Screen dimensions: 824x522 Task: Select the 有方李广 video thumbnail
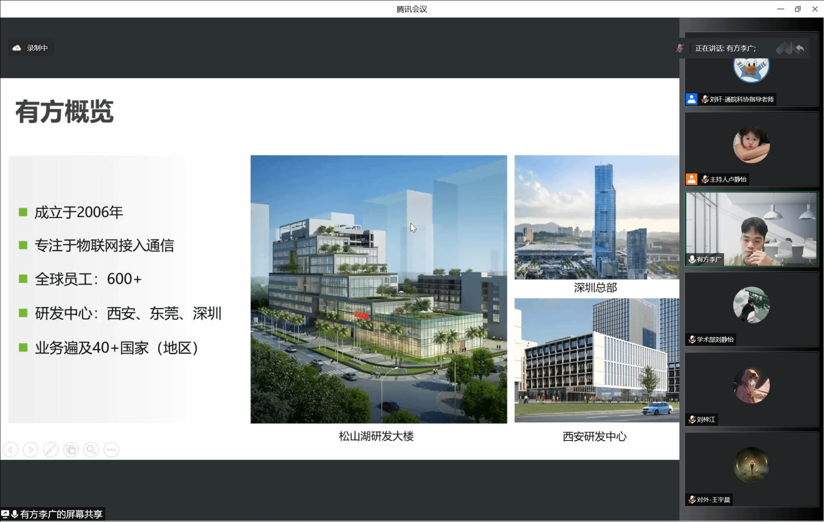click(751, 229)
